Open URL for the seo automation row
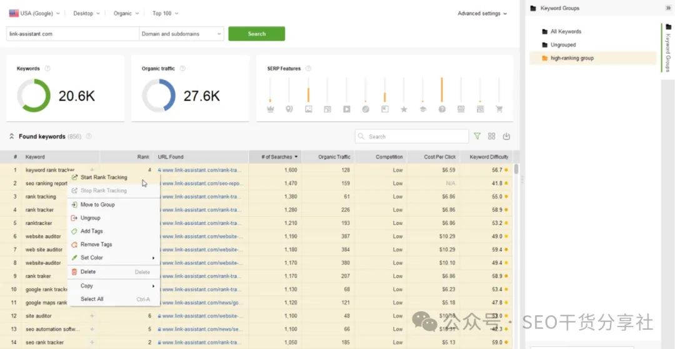675x349 pixels. (x=200, y=329)
